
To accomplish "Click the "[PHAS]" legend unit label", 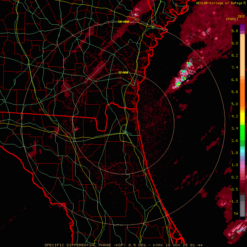I will pos(232,19).
